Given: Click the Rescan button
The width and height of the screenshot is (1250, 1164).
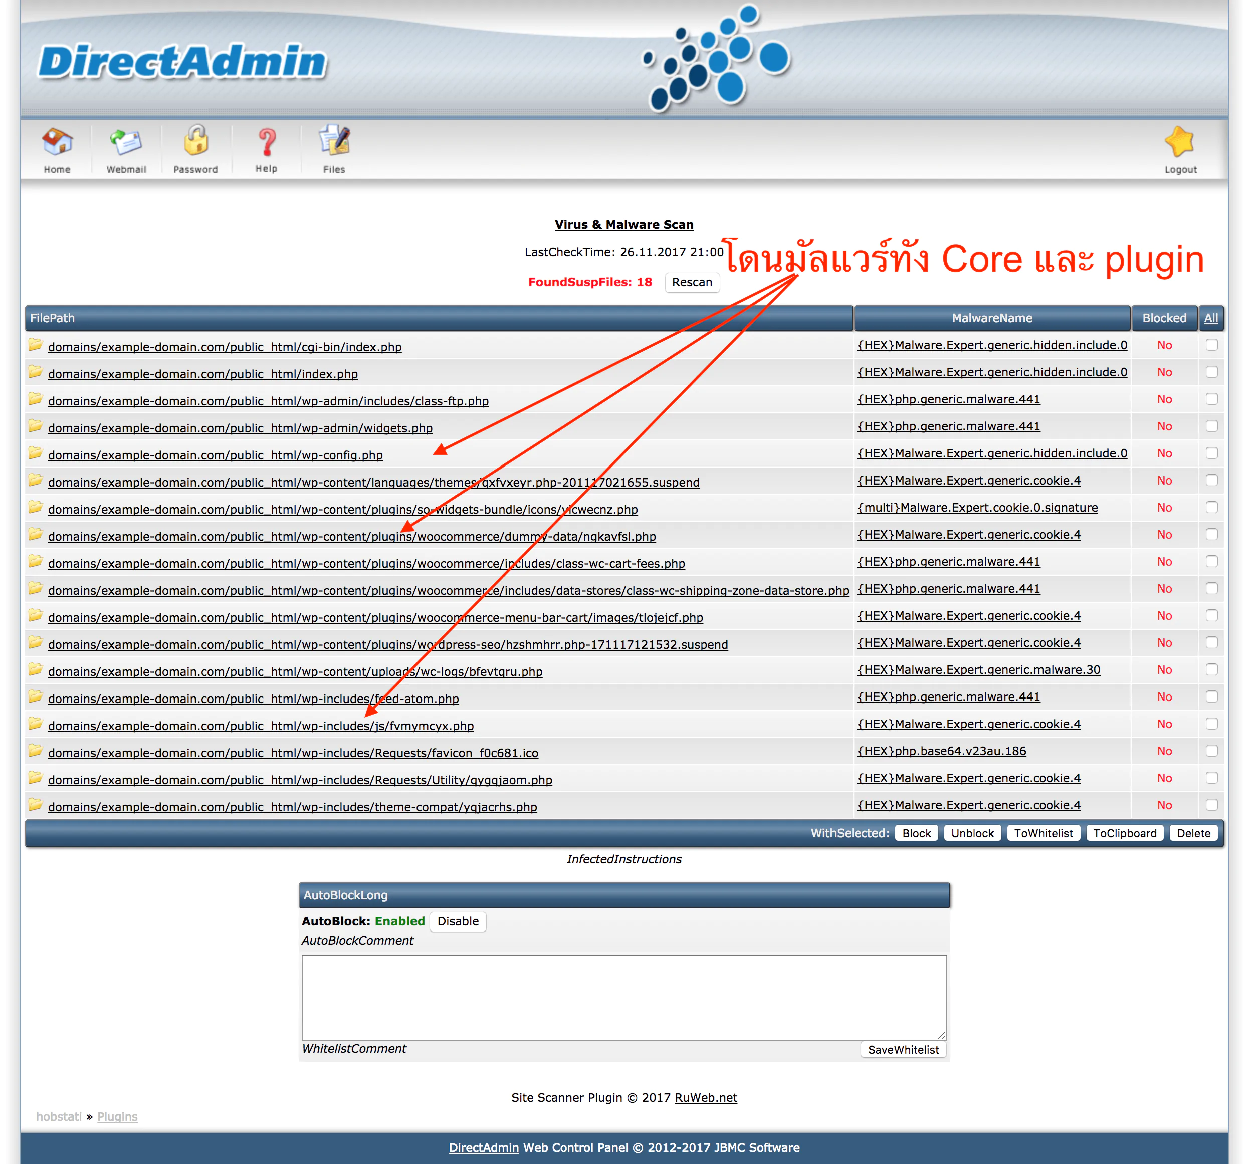Looking at the screenshot, I should pos(692,282).
